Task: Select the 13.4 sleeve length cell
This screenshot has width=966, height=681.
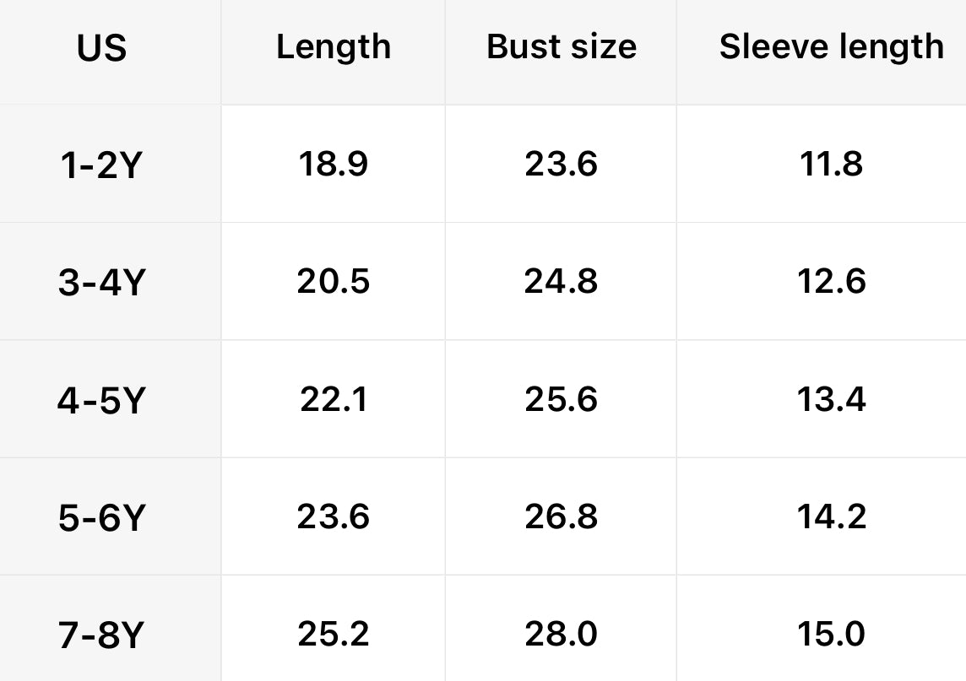Action: pos(831,398)
